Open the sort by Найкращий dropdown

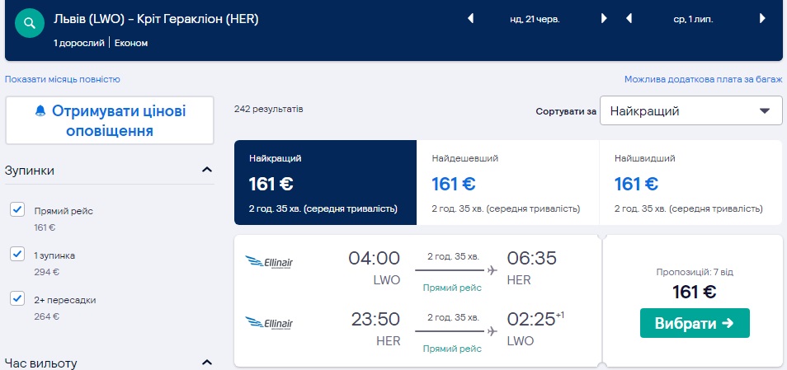tap(690, 110)
